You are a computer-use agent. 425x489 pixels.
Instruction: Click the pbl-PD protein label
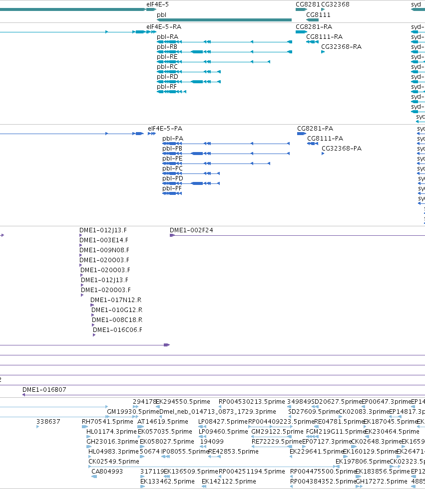(x=173, y=178)
